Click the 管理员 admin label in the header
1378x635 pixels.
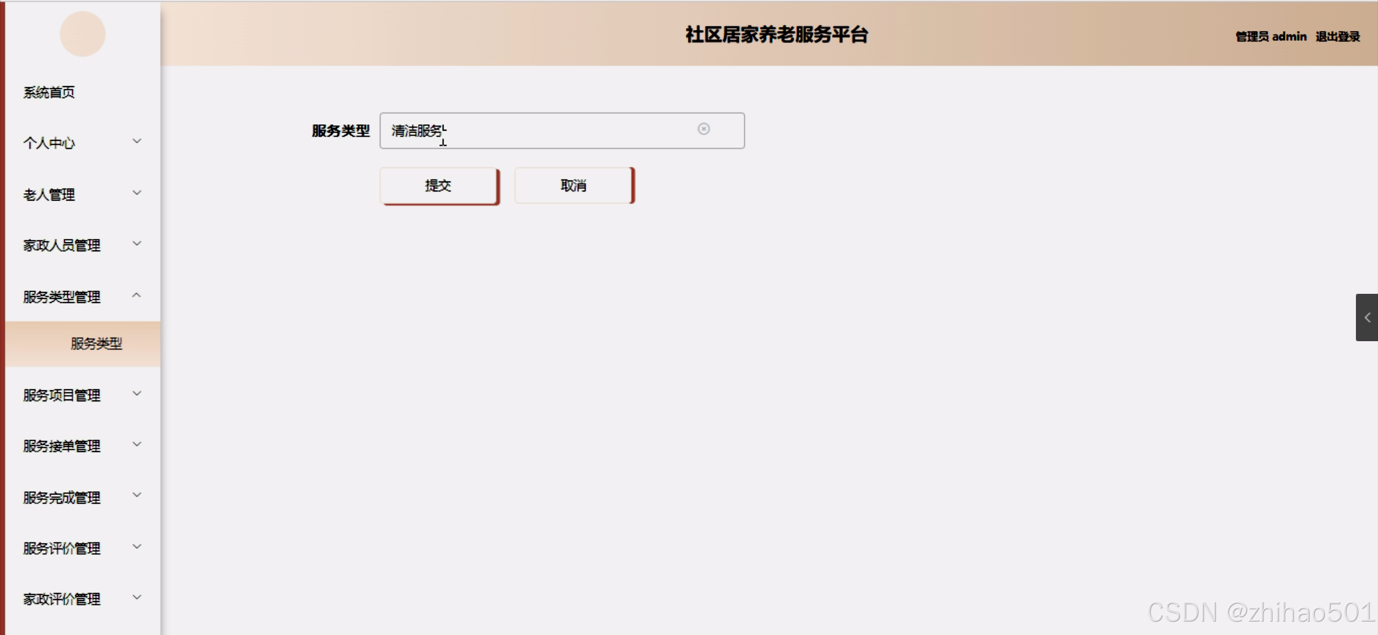(1270, 37)
